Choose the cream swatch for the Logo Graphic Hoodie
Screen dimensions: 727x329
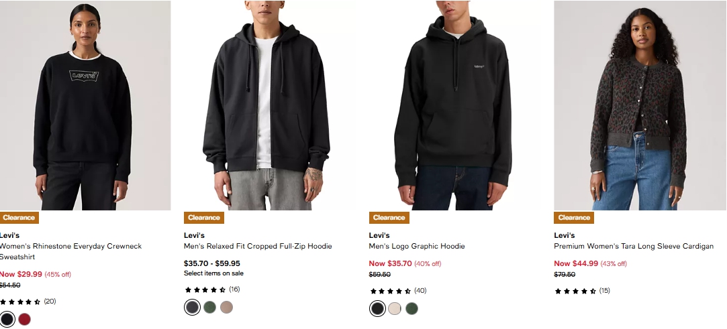coord(395,308)
